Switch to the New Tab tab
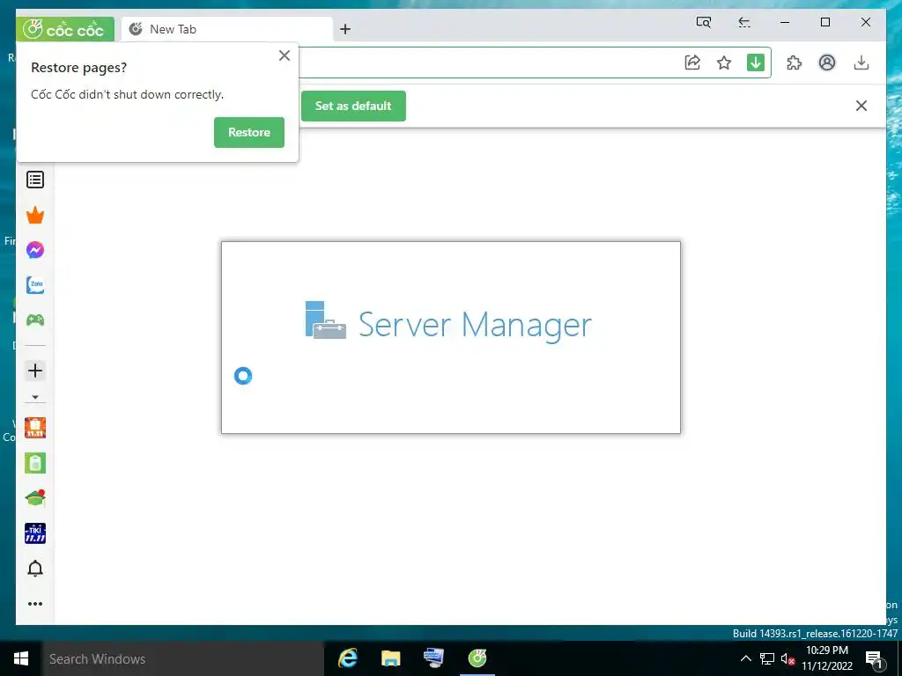Viewport: 902px width, 676px height. (x=226, y=29)
